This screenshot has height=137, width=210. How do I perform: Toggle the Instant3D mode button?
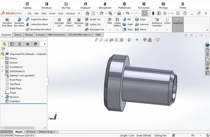point(178,21)
